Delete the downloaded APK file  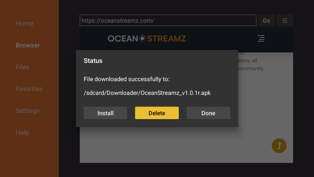[x=157, y=113]
